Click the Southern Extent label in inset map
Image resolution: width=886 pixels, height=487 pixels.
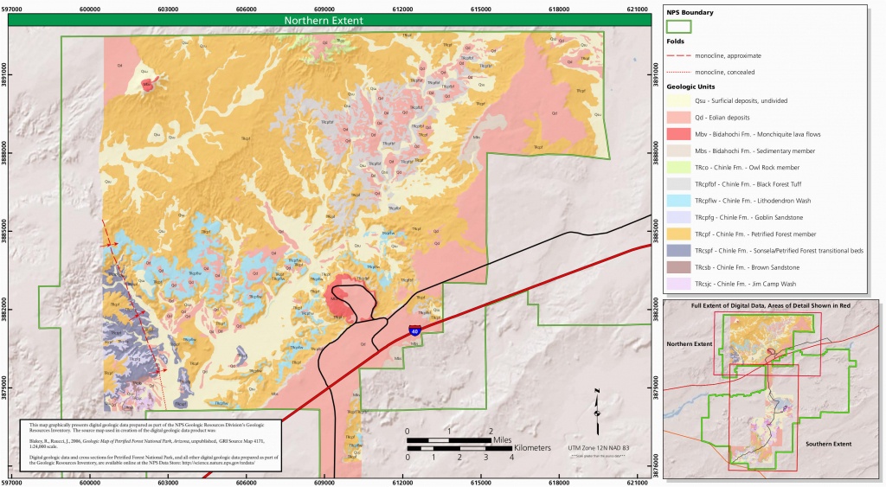pyautogui.click(x=825, y=444)
